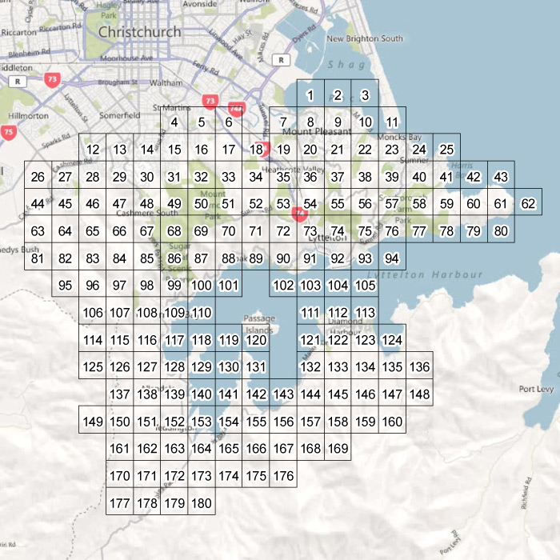
Task: Select grid cell 180
Action: pyautogui.click(x=202, y=502)
